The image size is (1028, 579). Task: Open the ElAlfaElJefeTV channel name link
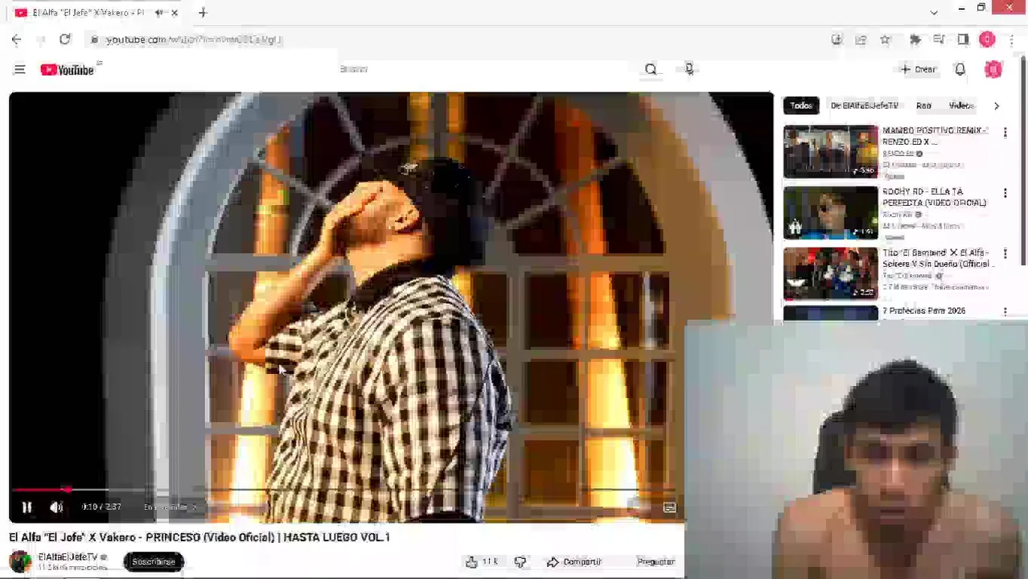(x=68, y=556)
